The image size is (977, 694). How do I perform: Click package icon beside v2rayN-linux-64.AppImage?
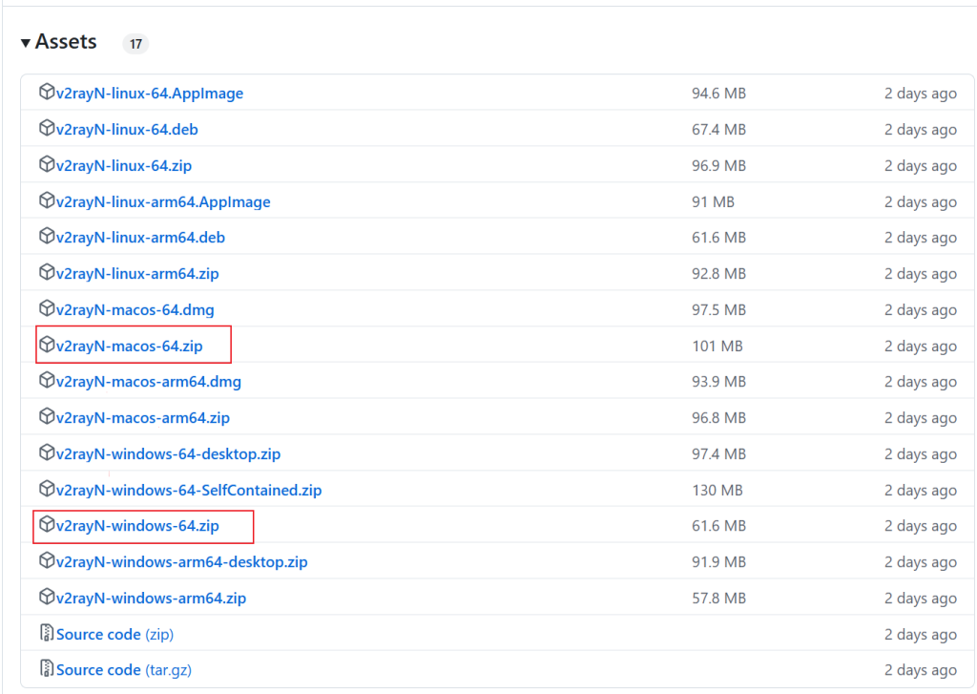(47, 93)
